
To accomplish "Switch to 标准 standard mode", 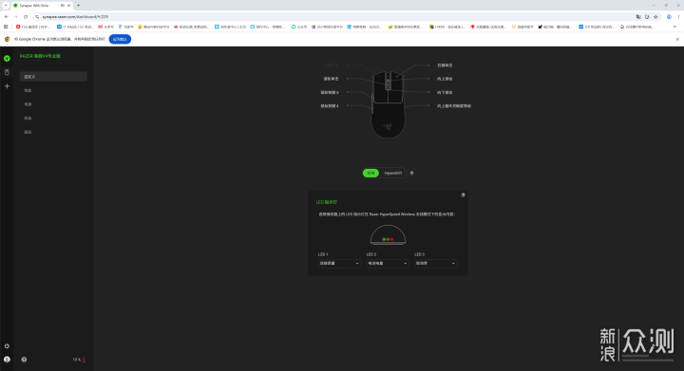I will coord(370,173).
